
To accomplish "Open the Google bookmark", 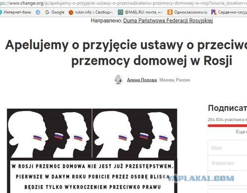I will click(x=54, y=12).
